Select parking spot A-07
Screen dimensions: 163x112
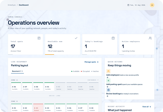(27, 87)
